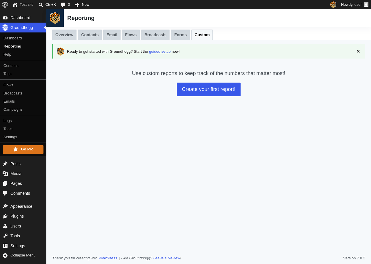Screen dimensions: 371x264
Task: Click the Groundhogg sidebar menu icon
Action: (5, 28)
